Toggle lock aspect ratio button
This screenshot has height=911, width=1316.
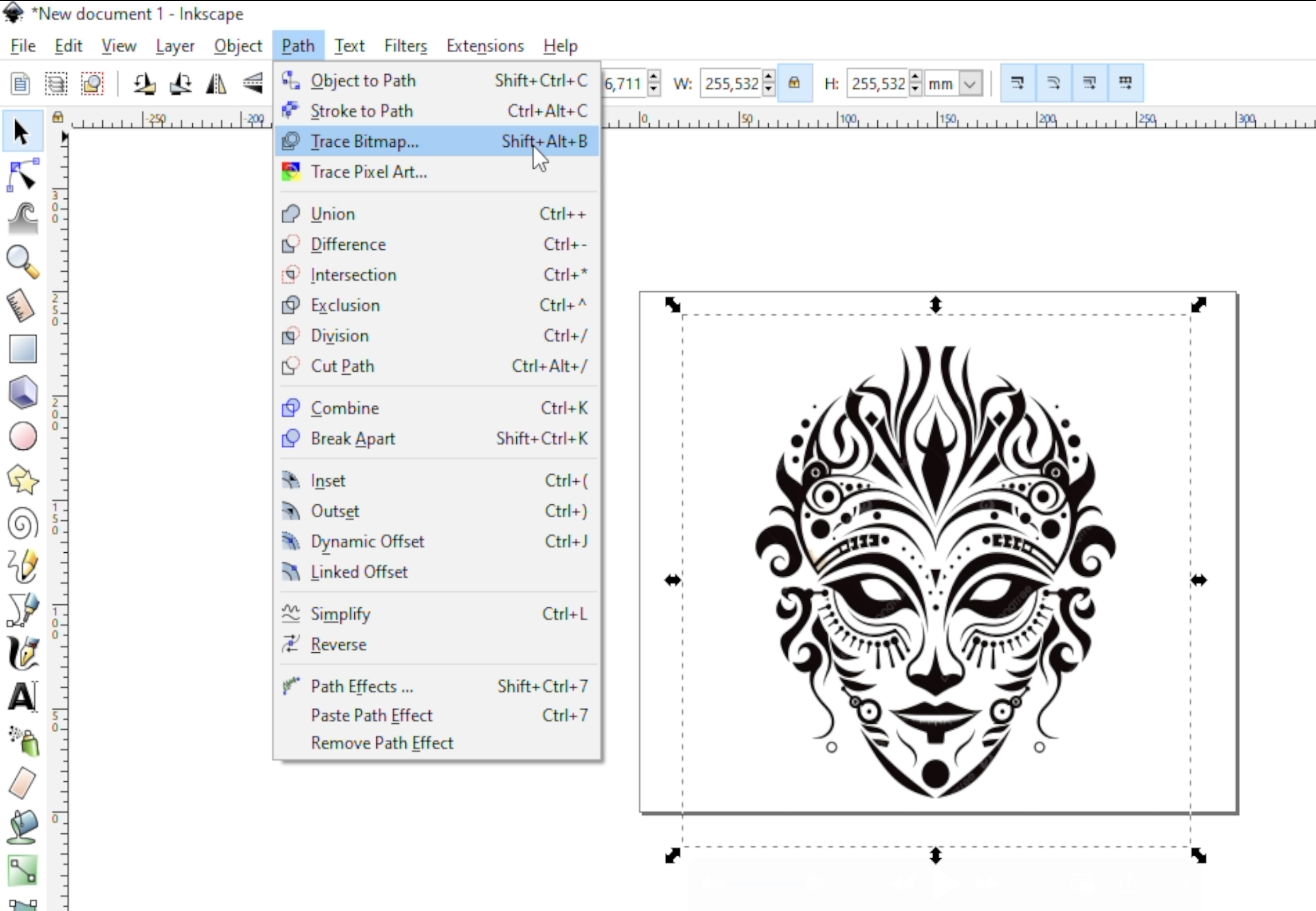point(795,83)
